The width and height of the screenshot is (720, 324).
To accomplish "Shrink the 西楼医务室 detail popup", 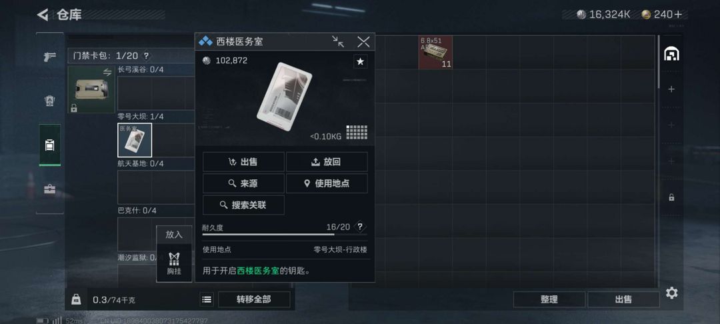I will click(338, 42).
